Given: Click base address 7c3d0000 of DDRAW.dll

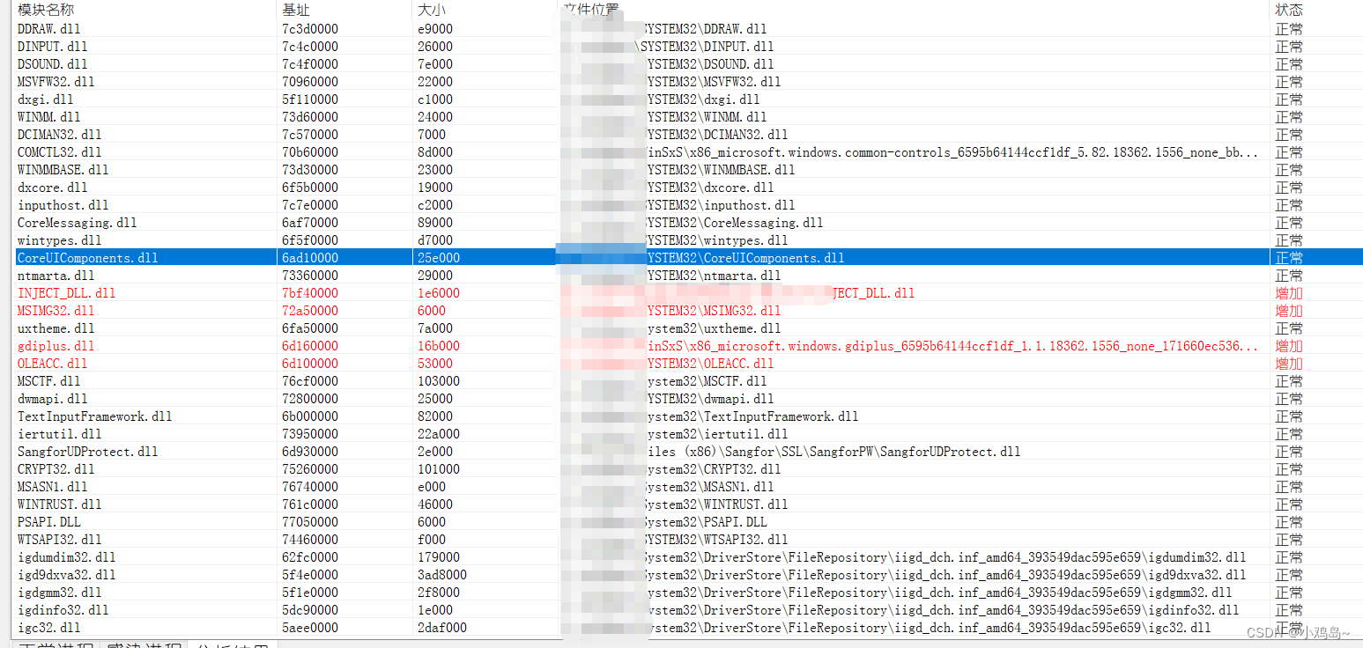Looking at the screenshot, I should pyautogui.click(x=309, y=28).
